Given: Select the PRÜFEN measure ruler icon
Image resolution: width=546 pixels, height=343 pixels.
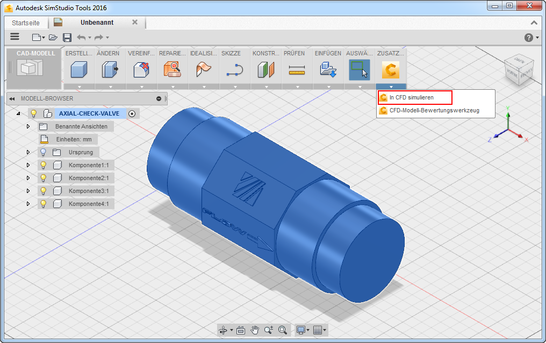Looking at the screenshot, I should pos(297,70).
